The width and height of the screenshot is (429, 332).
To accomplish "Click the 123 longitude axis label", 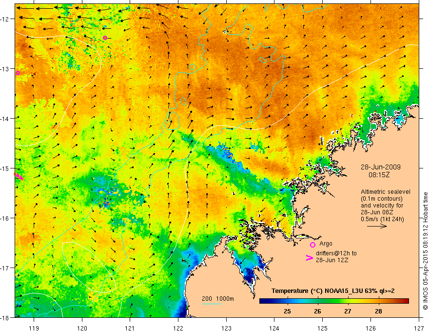I will point(226,328).
